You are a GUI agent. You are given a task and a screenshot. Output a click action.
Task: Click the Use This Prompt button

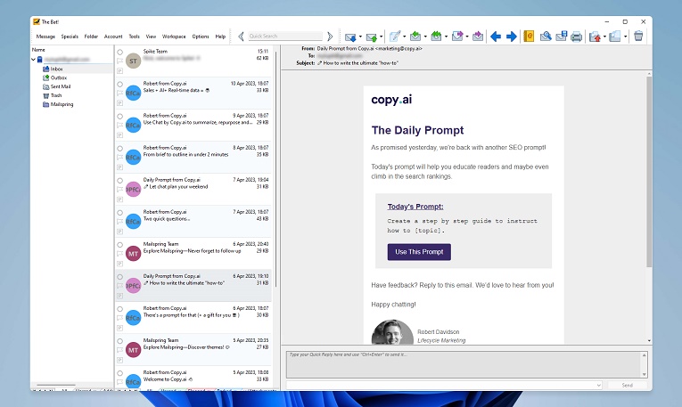click(419, 252)
